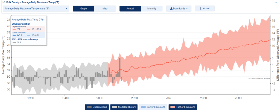Switch time scale to Monthly
280x111 pixels.
coord(152,8)
